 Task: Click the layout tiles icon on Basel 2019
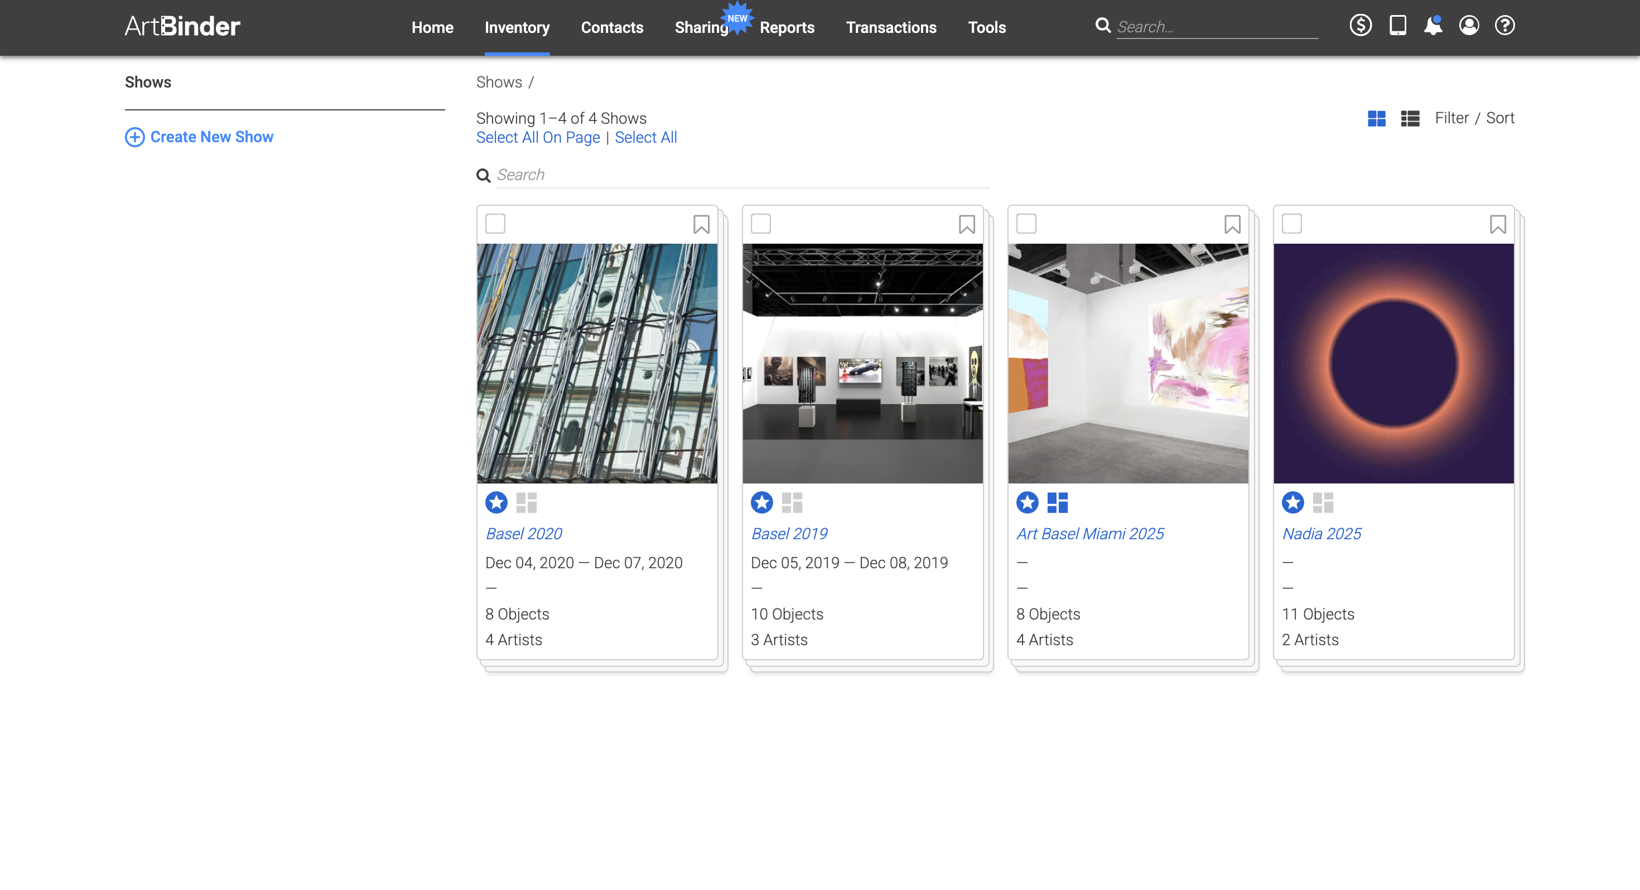pos(792,502)
